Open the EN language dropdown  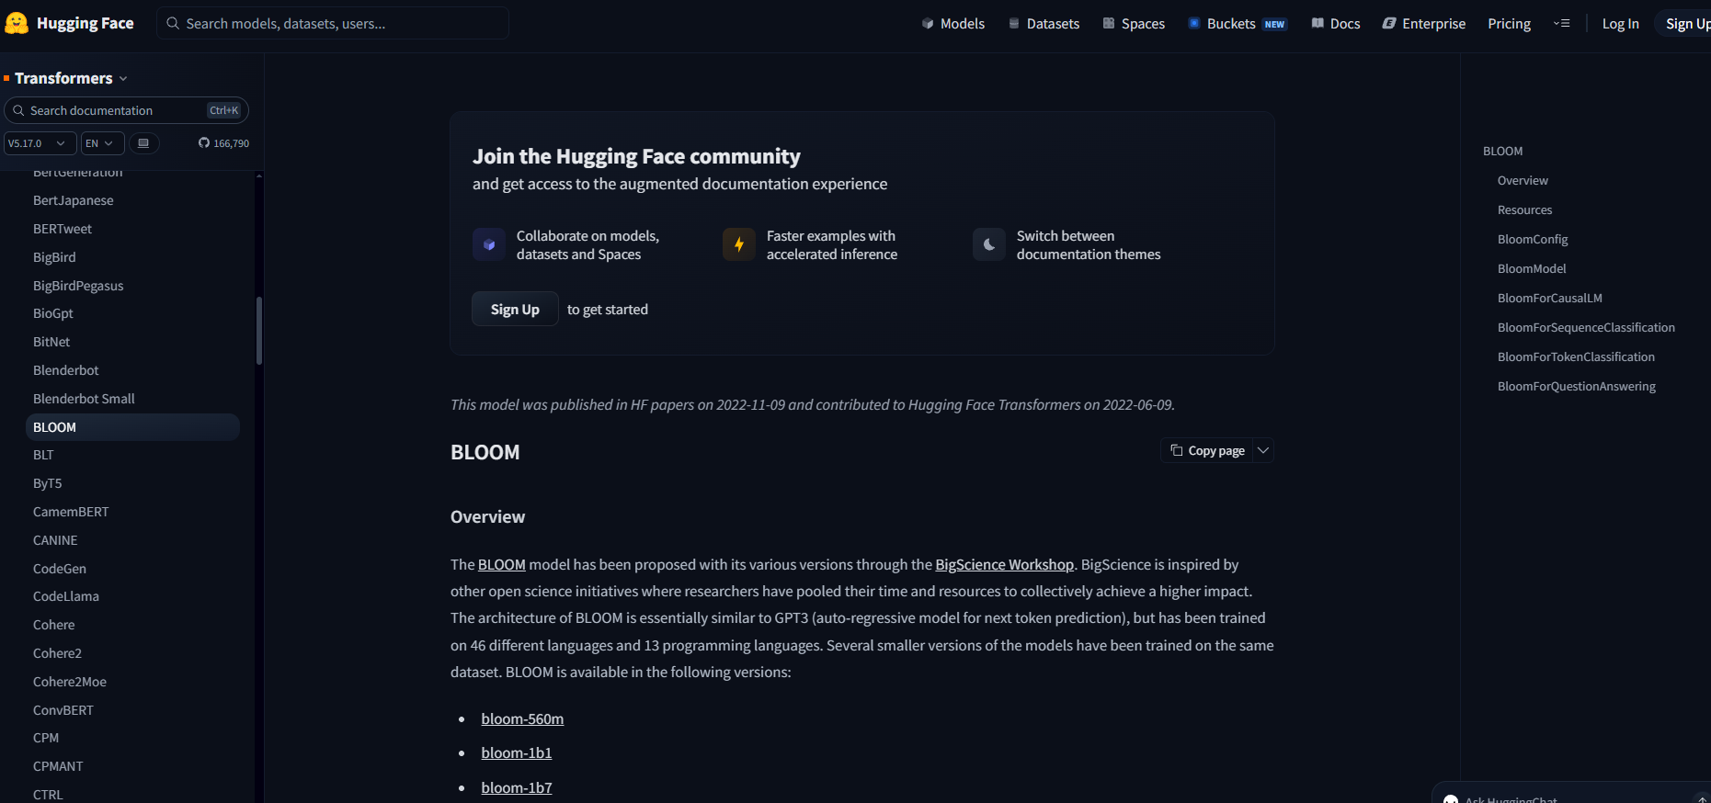coord(103,143)
